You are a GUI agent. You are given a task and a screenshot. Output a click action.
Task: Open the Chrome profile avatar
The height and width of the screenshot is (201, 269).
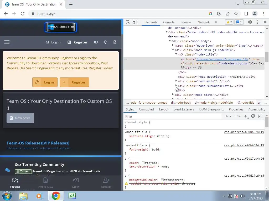point(255,14)
